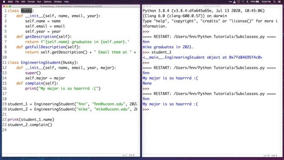Click 'mike graduates in 2021.' shell output

click(168, 47)
